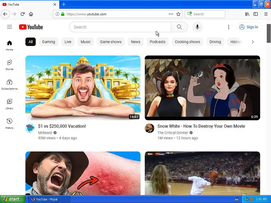Viewport: 271px width, 203px height.
Task: Click the green padlock security icon
Action: (63, 14)
